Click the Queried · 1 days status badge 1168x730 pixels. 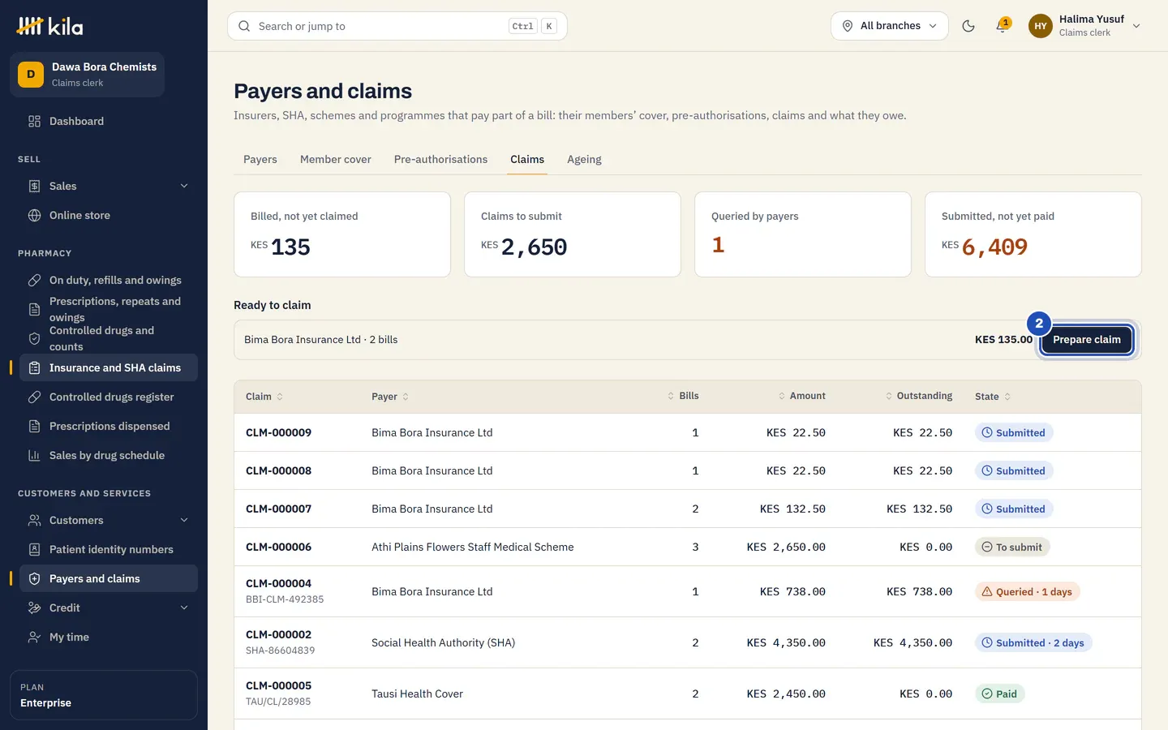[1027, 592]
